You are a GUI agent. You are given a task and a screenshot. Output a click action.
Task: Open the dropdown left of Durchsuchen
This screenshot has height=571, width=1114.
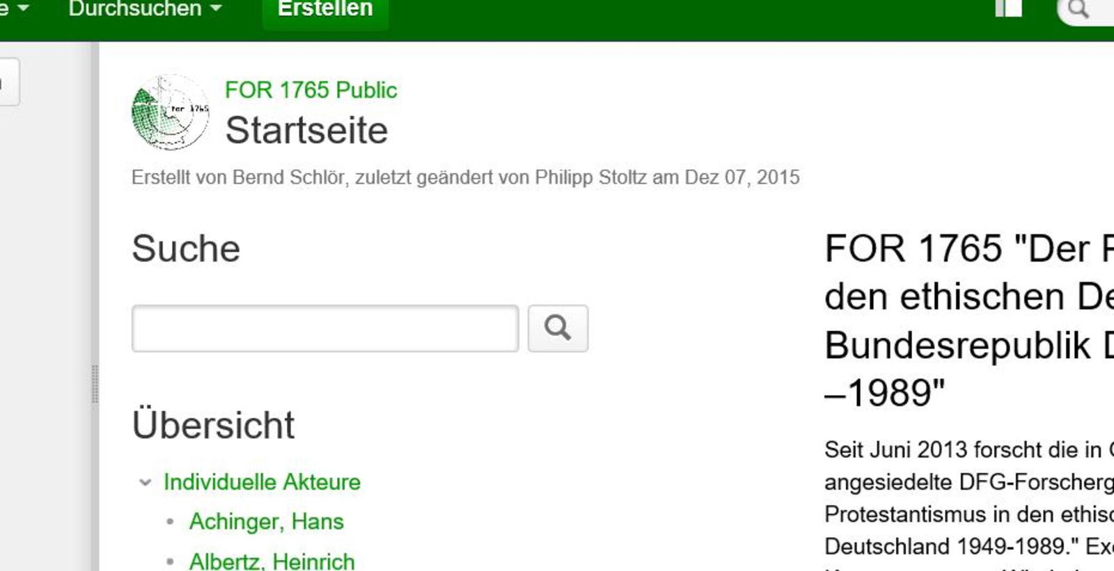coord(14,9)
